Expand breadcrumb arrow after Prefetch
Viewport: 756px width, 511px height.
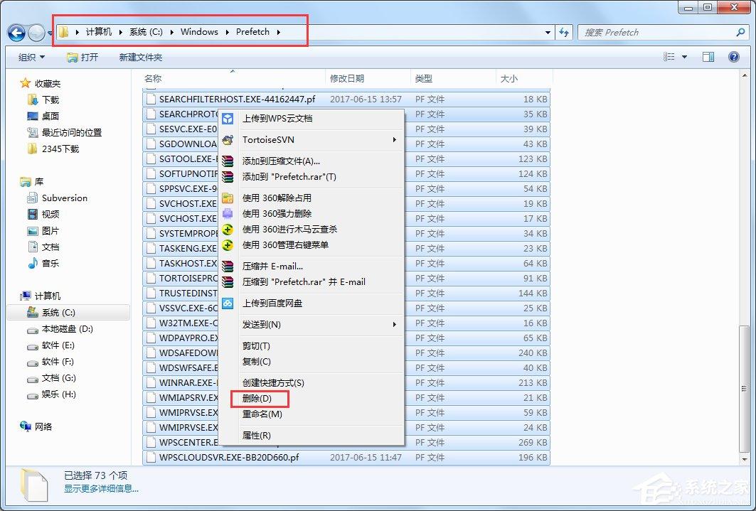279,32
